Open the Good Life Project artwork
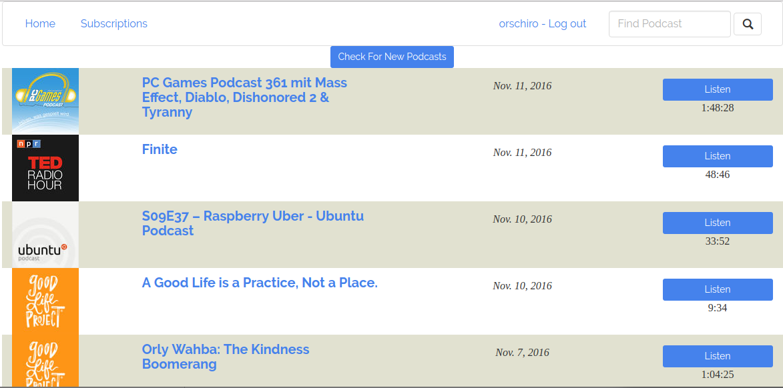The image size is (783, 388). 45,301
